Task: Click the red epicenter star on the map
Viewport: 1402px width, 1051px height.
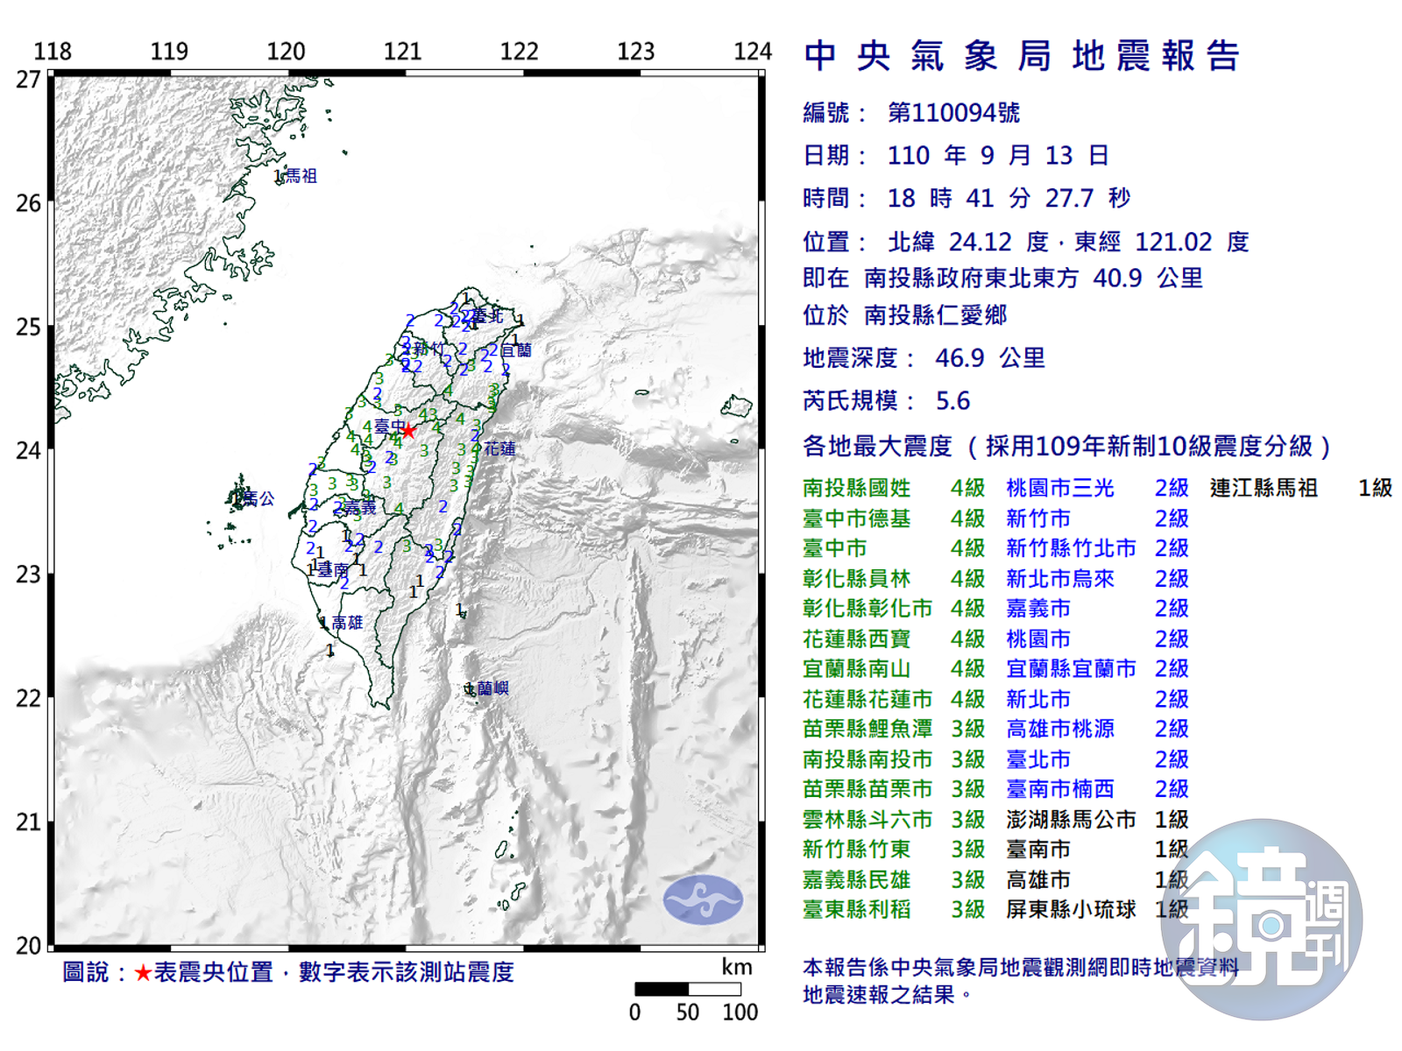Action: [x=408, y=430]
